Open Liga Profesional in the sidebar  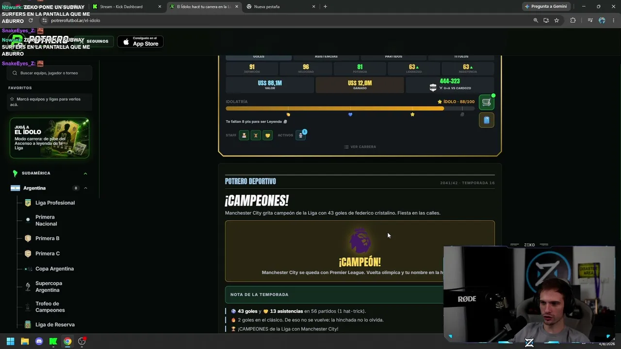point(55,203)
